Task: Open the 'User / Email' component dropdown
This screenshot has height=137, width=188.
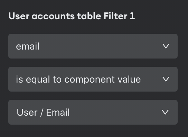Action: 93,112
